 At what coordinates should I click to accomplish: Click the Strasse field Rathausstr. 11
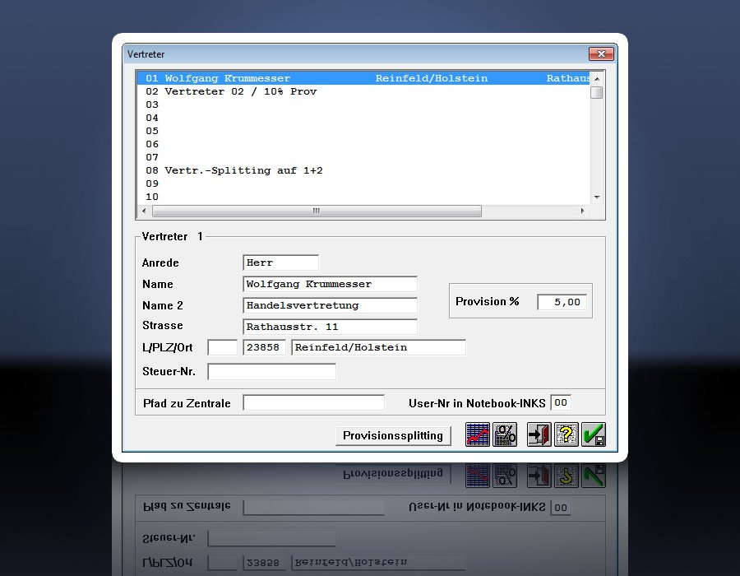pyautogui.click(x=330, y=326)
